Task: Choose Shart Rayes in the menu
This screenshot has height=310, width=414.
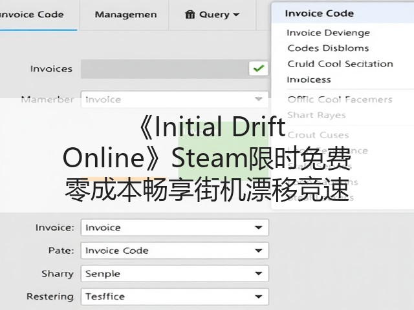Action: [316, 115]
